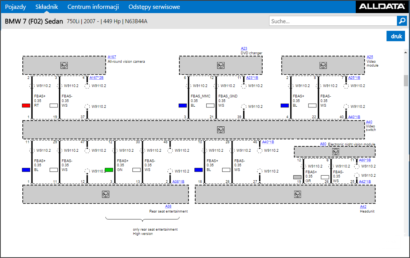Click the red RT wire color swatch
The height and width of the screenshot is (258, 410).
tap(26, 106)
